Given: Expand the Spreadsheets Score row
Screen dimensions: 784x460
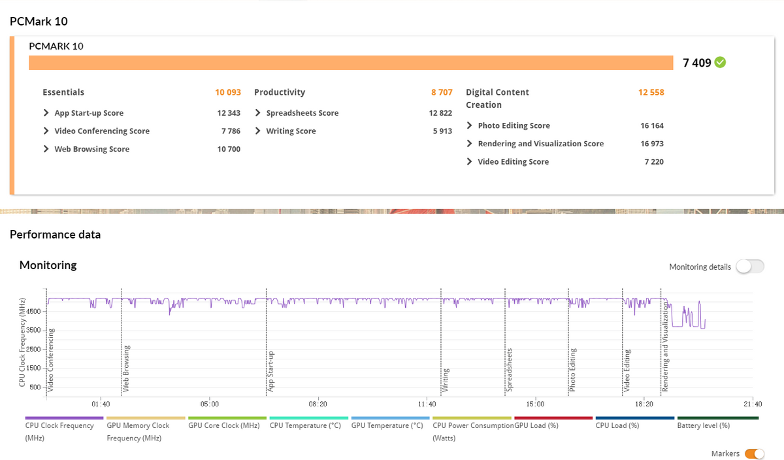Looking at the screenshot, I should click(258, 113).
